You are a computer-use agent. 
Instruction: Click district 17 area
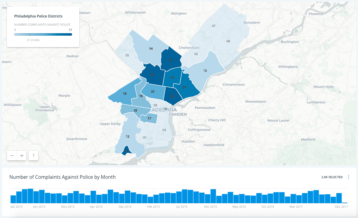tap(149, 118)
